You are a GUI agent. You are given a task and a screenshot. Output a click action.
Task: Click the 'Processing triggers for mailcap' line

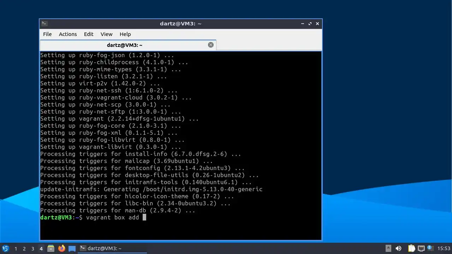(126, 161)
